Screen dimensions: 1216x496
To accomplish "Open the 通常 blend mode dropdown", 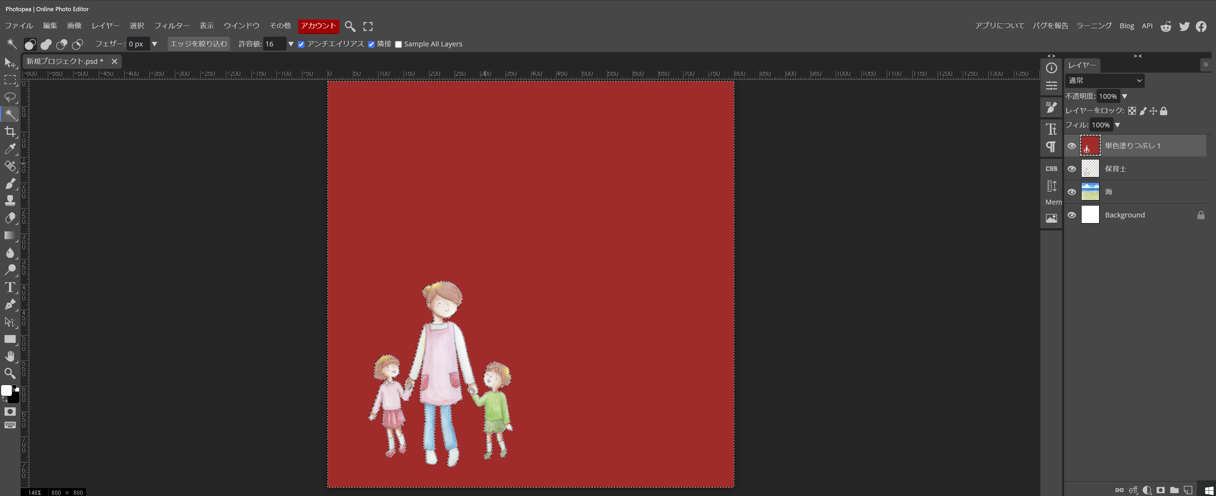I will pos(1105,81).
